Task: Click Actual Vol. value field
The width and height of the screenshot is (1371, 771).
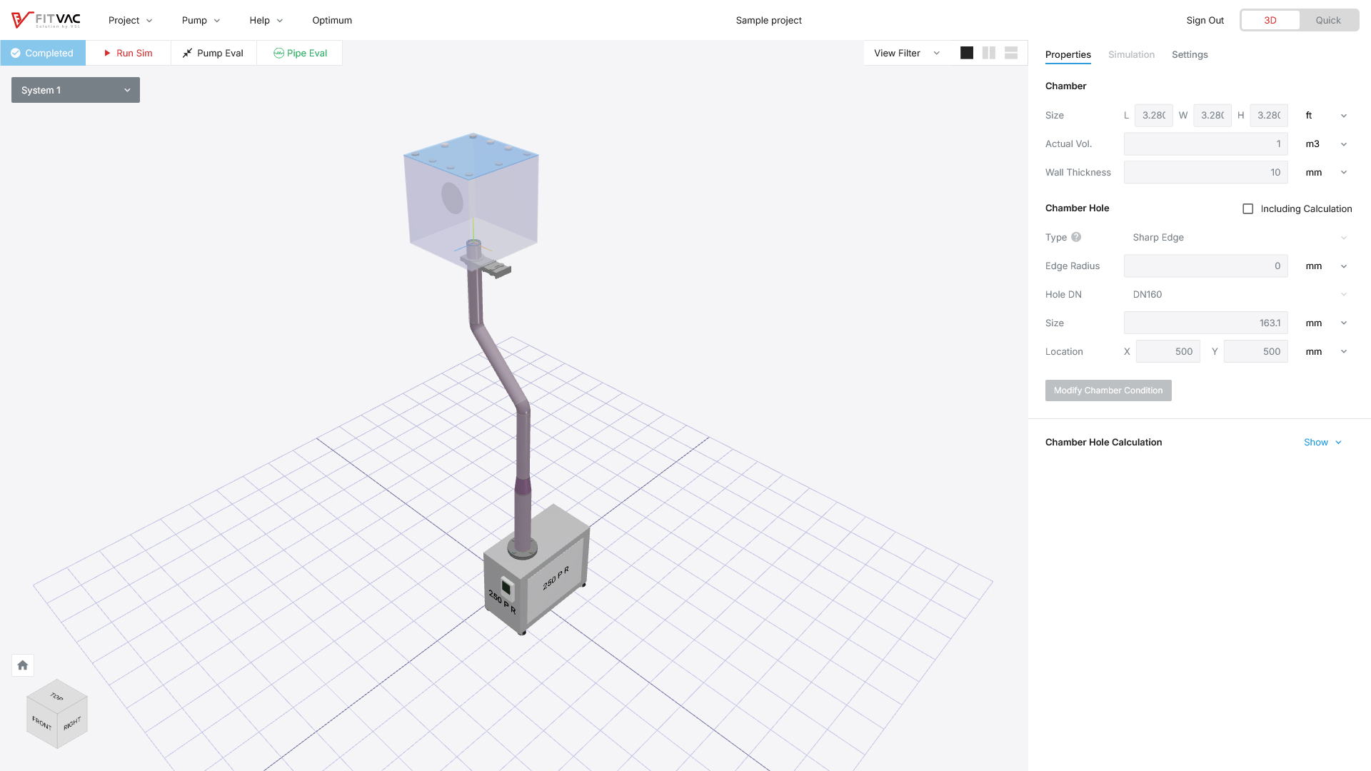Action: point(1205,143)
